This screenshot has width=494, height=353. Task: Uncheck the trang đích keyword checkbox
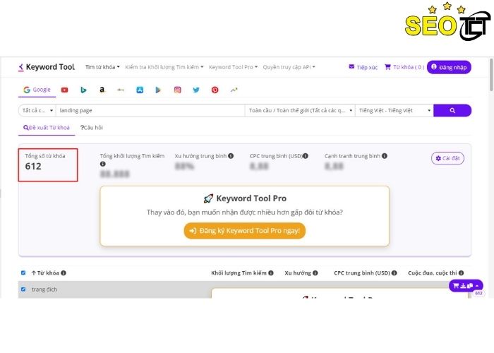pos(23,289)
